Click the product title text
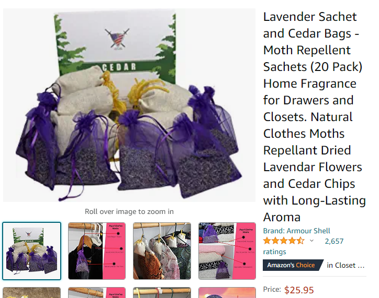Screen dimensions: 379x298 click(314, 117)
